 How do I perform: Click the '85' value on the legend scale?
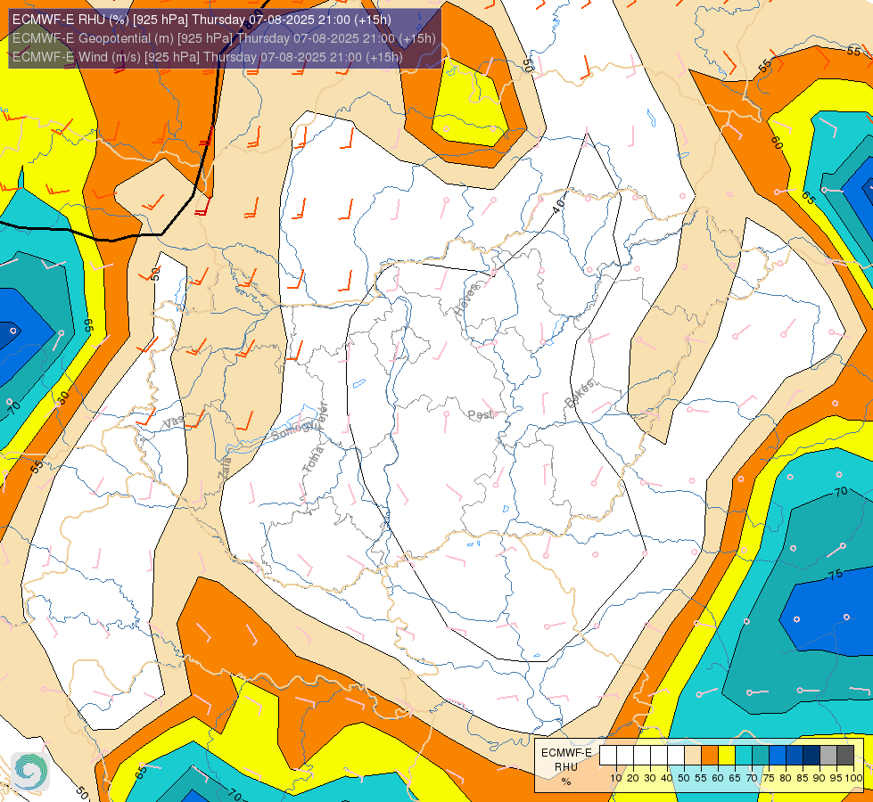click(803, 778)
